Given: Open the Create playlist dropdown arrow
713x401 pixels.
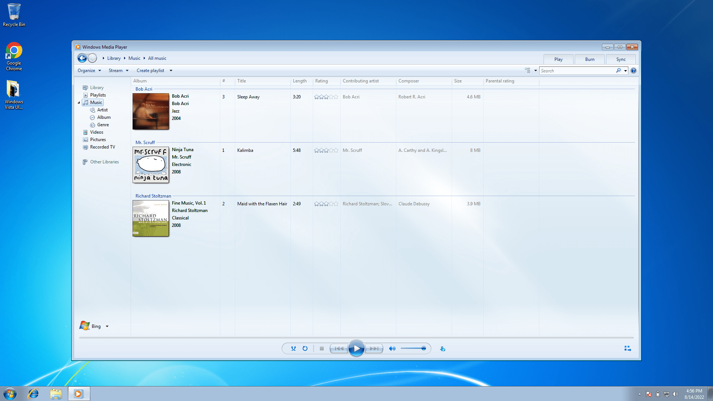Looking at the screenshot, I should click(x=171, y=71).
